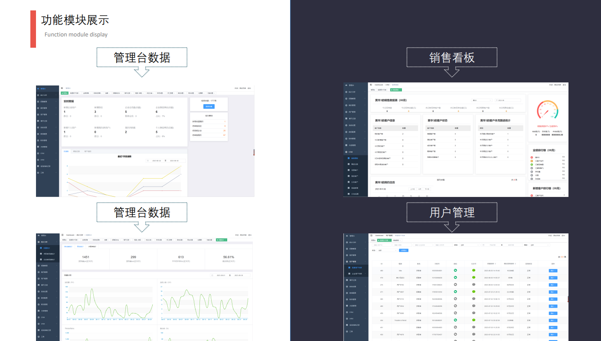
Task: Click 613 statistic card in traffic dashboard
Action: (181, 259)
